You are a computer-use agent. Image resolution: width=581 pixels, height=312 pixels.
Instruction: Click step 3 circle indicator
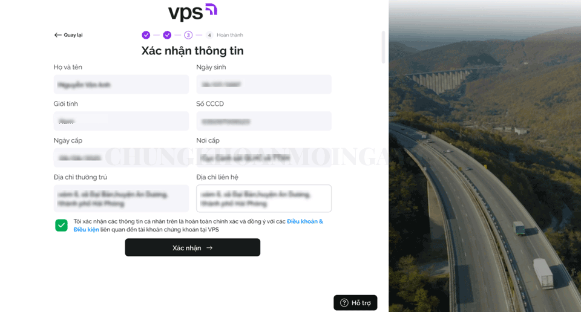(x=188, y=35)
